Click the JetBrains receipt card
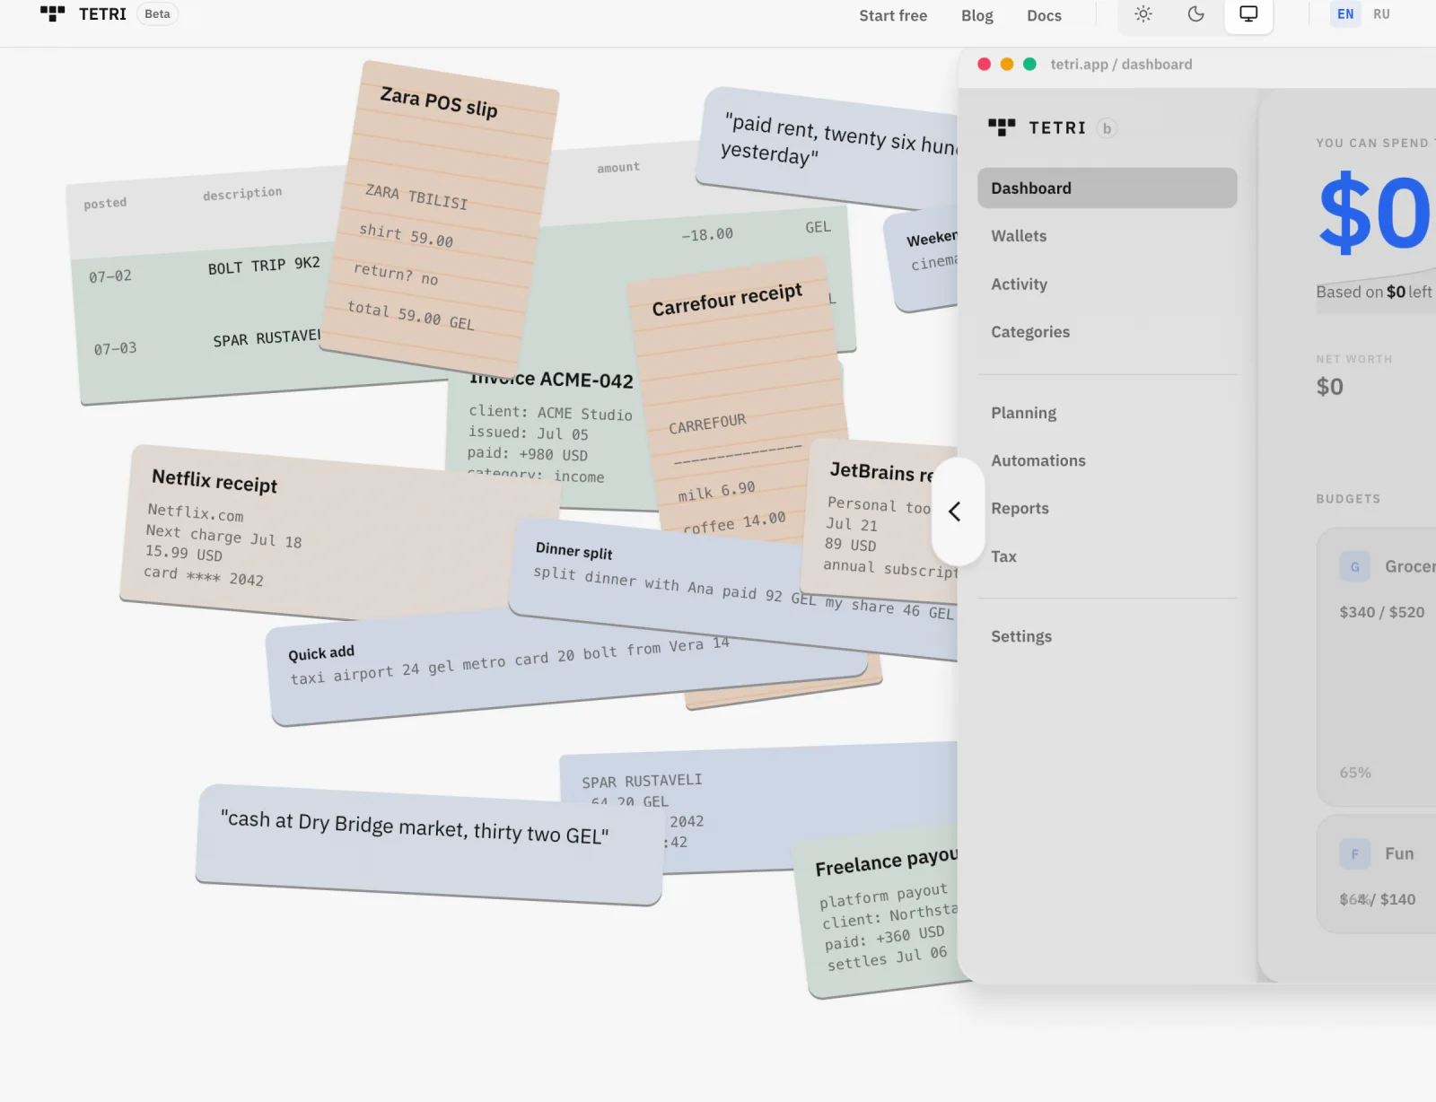1436x1102 pixels. tap(880, 520)
